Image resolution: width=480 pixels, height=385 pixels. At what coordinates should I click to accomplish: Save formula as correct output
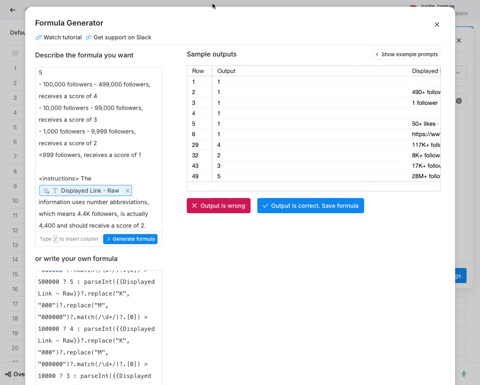[x=311, y=206]
